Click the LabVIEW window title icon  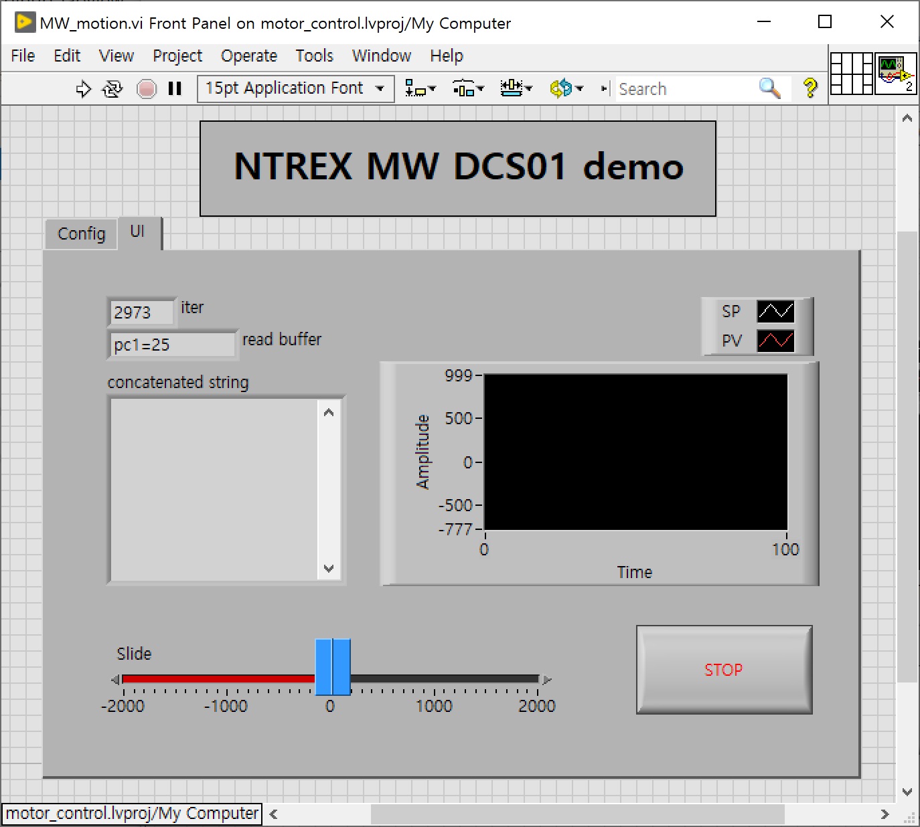[x=24, y=22]
